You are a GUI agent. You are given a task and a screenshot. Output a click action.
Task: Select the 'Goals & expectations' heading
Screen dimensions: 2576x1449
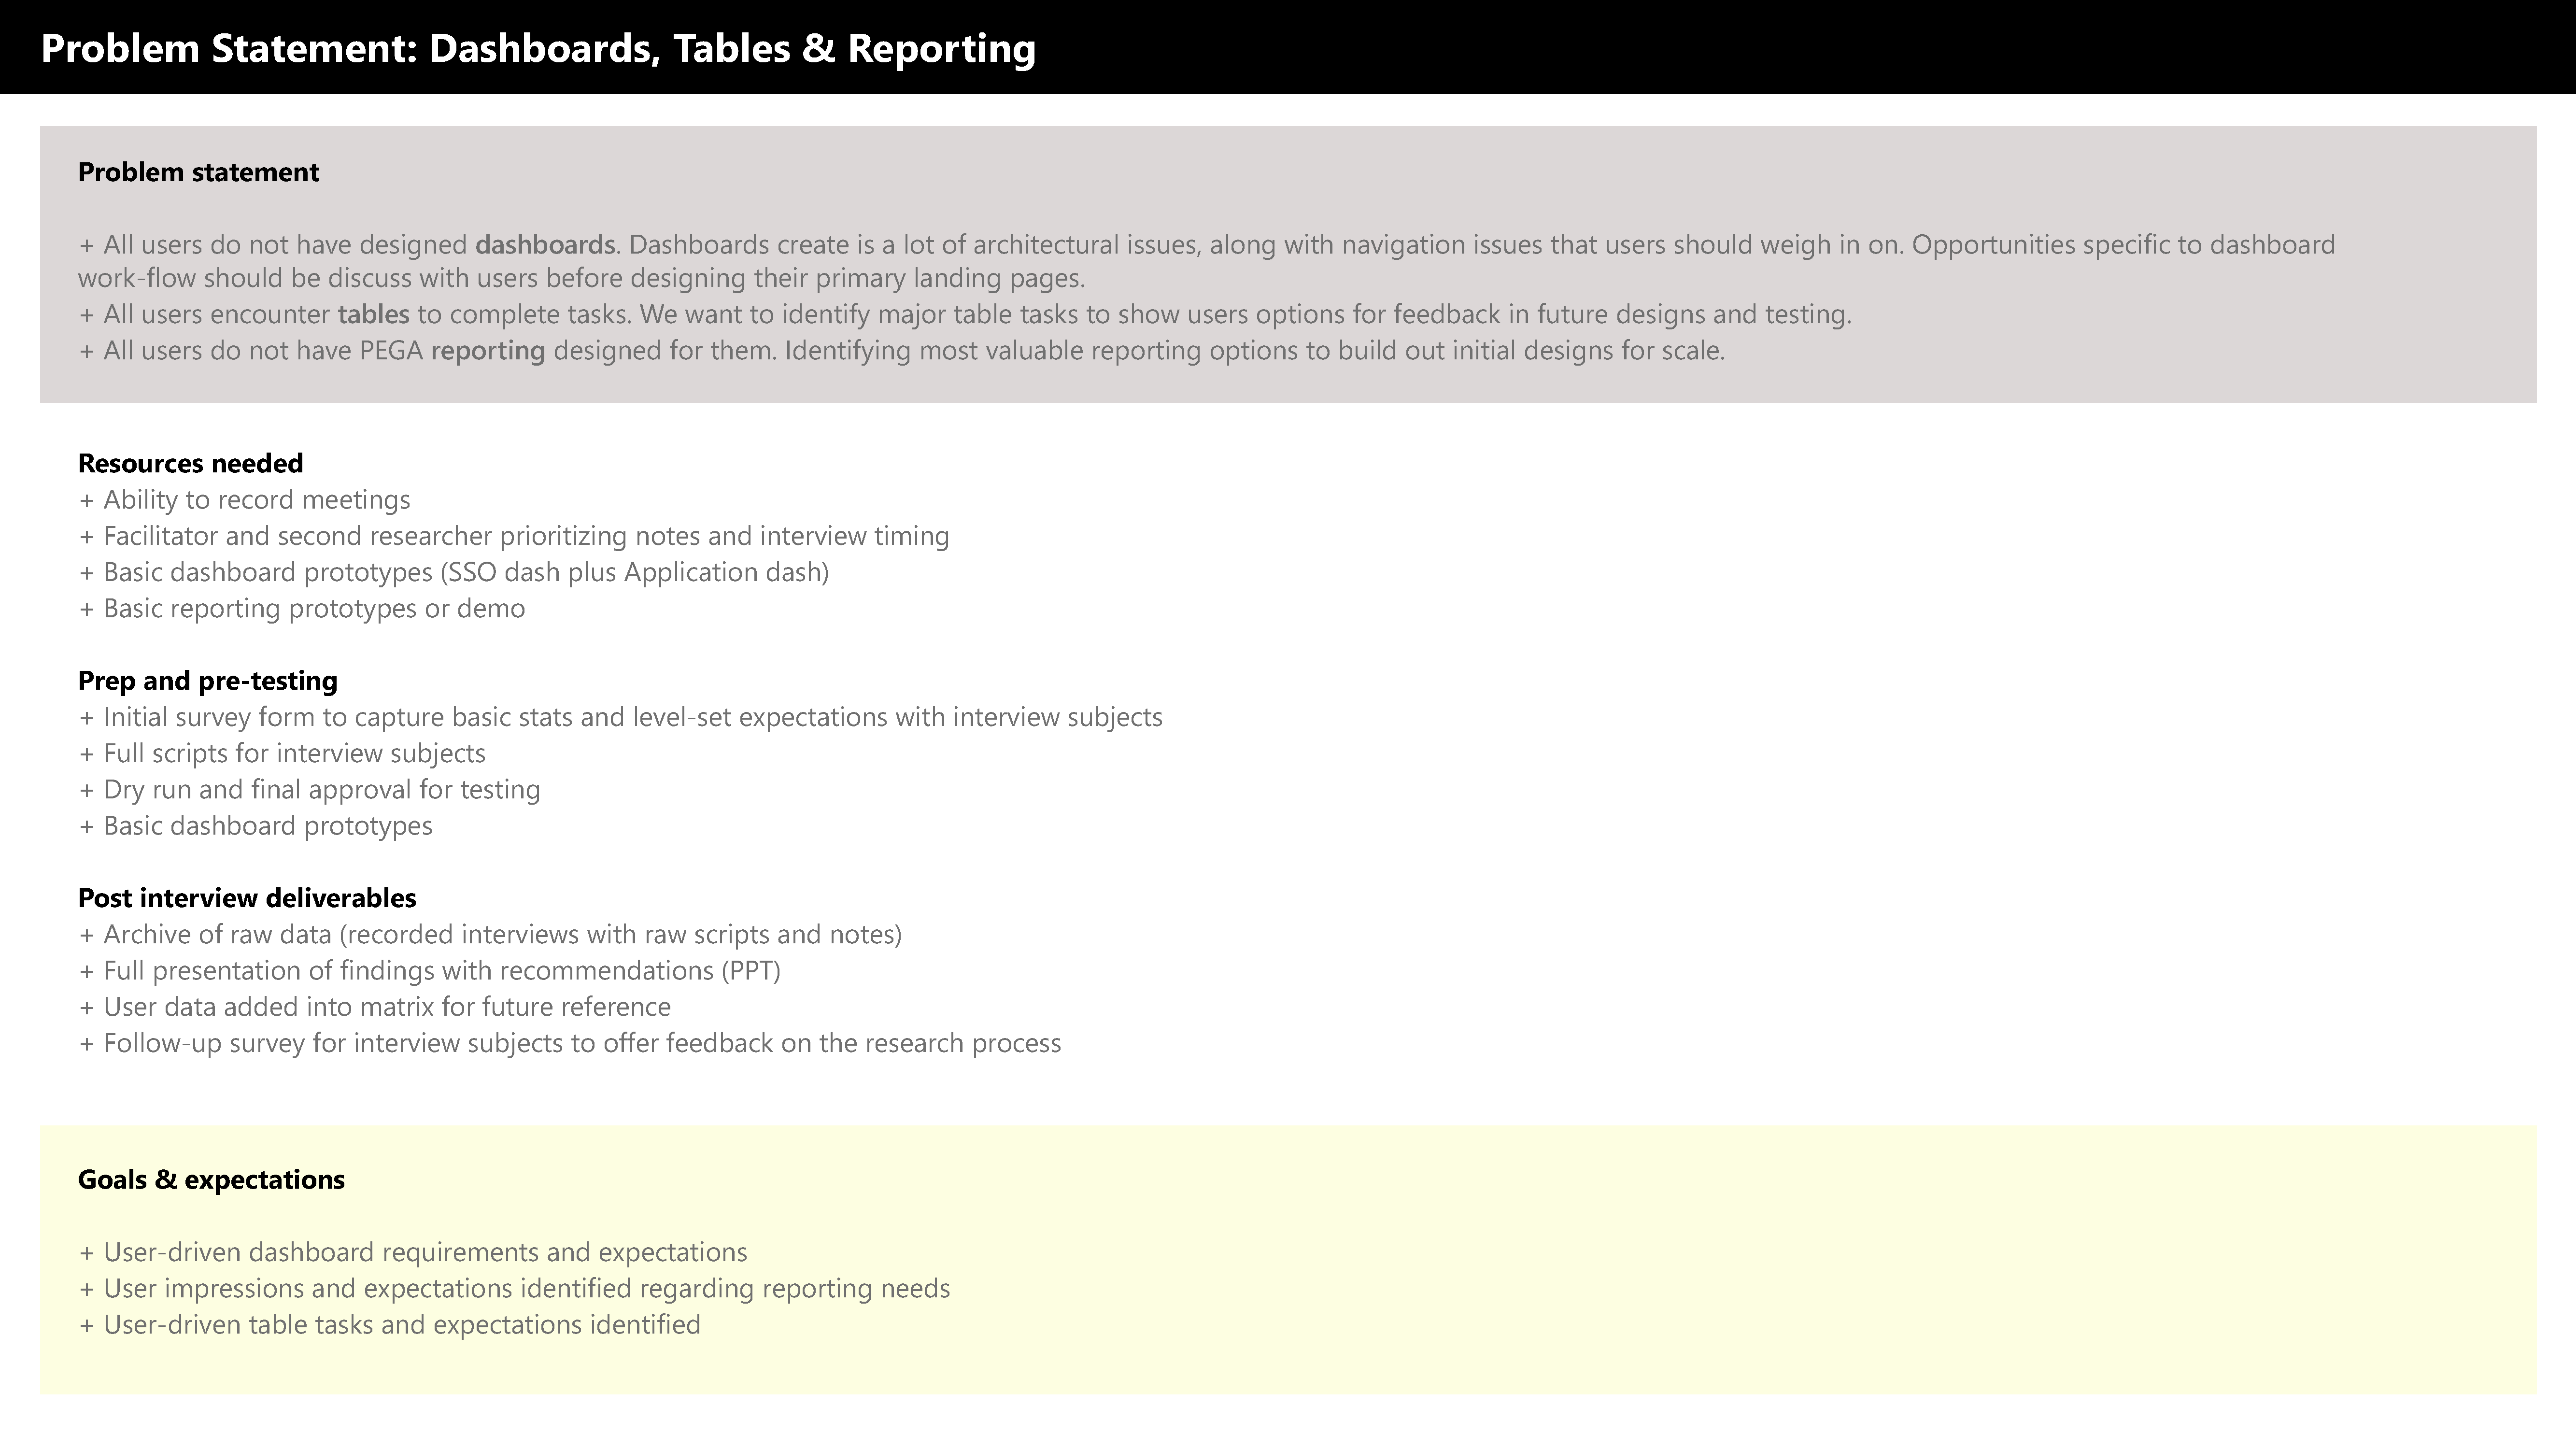pos(211,1180)
